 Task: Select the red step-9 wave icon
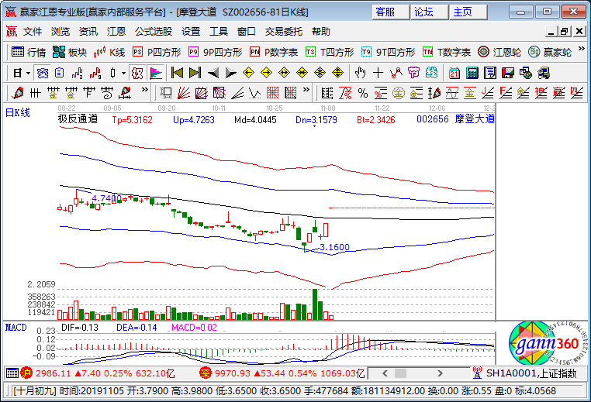click(x=95, y=73)
